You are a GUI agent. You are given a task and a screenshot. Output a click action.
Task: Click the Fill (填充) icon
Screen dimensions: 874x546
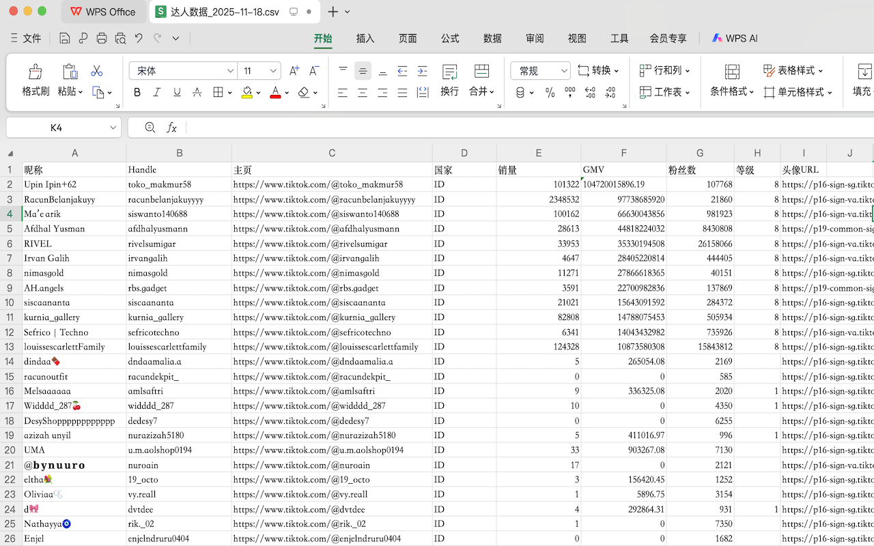pyautogui.click(x=864, y=72)
